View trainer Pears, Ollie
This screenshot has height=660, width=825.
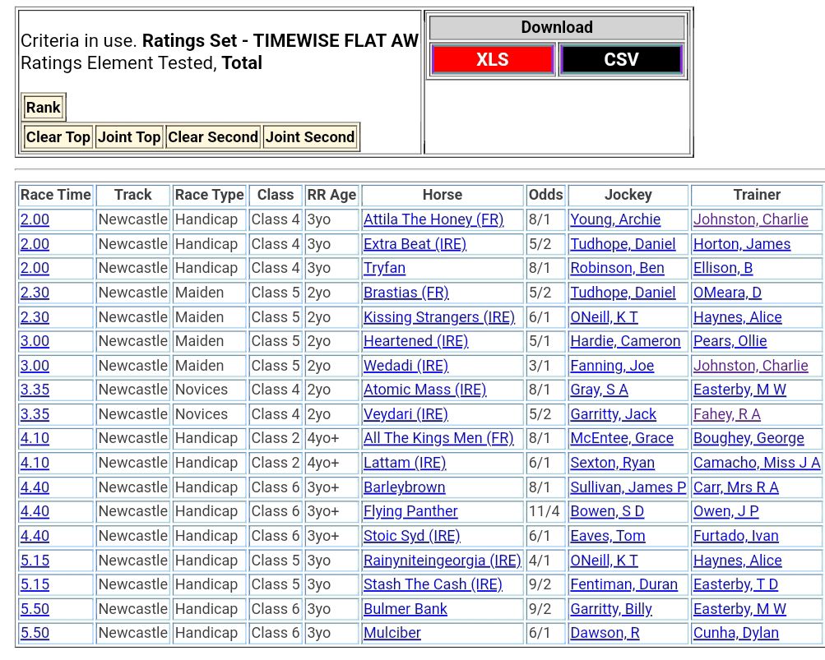730,341
